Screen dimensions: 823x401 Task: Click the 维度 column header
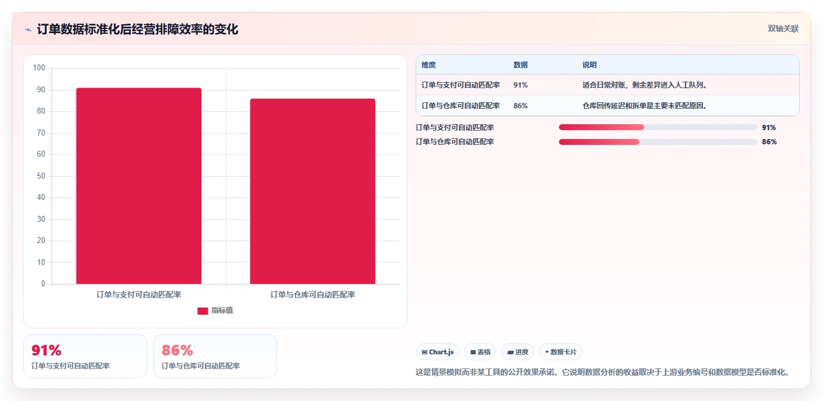(x=429, y=65)
